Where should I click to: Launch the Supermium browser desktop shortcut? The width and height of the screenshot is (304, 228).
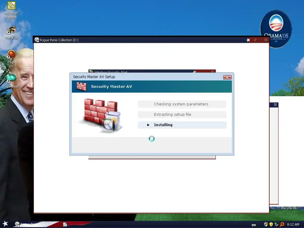12,81
